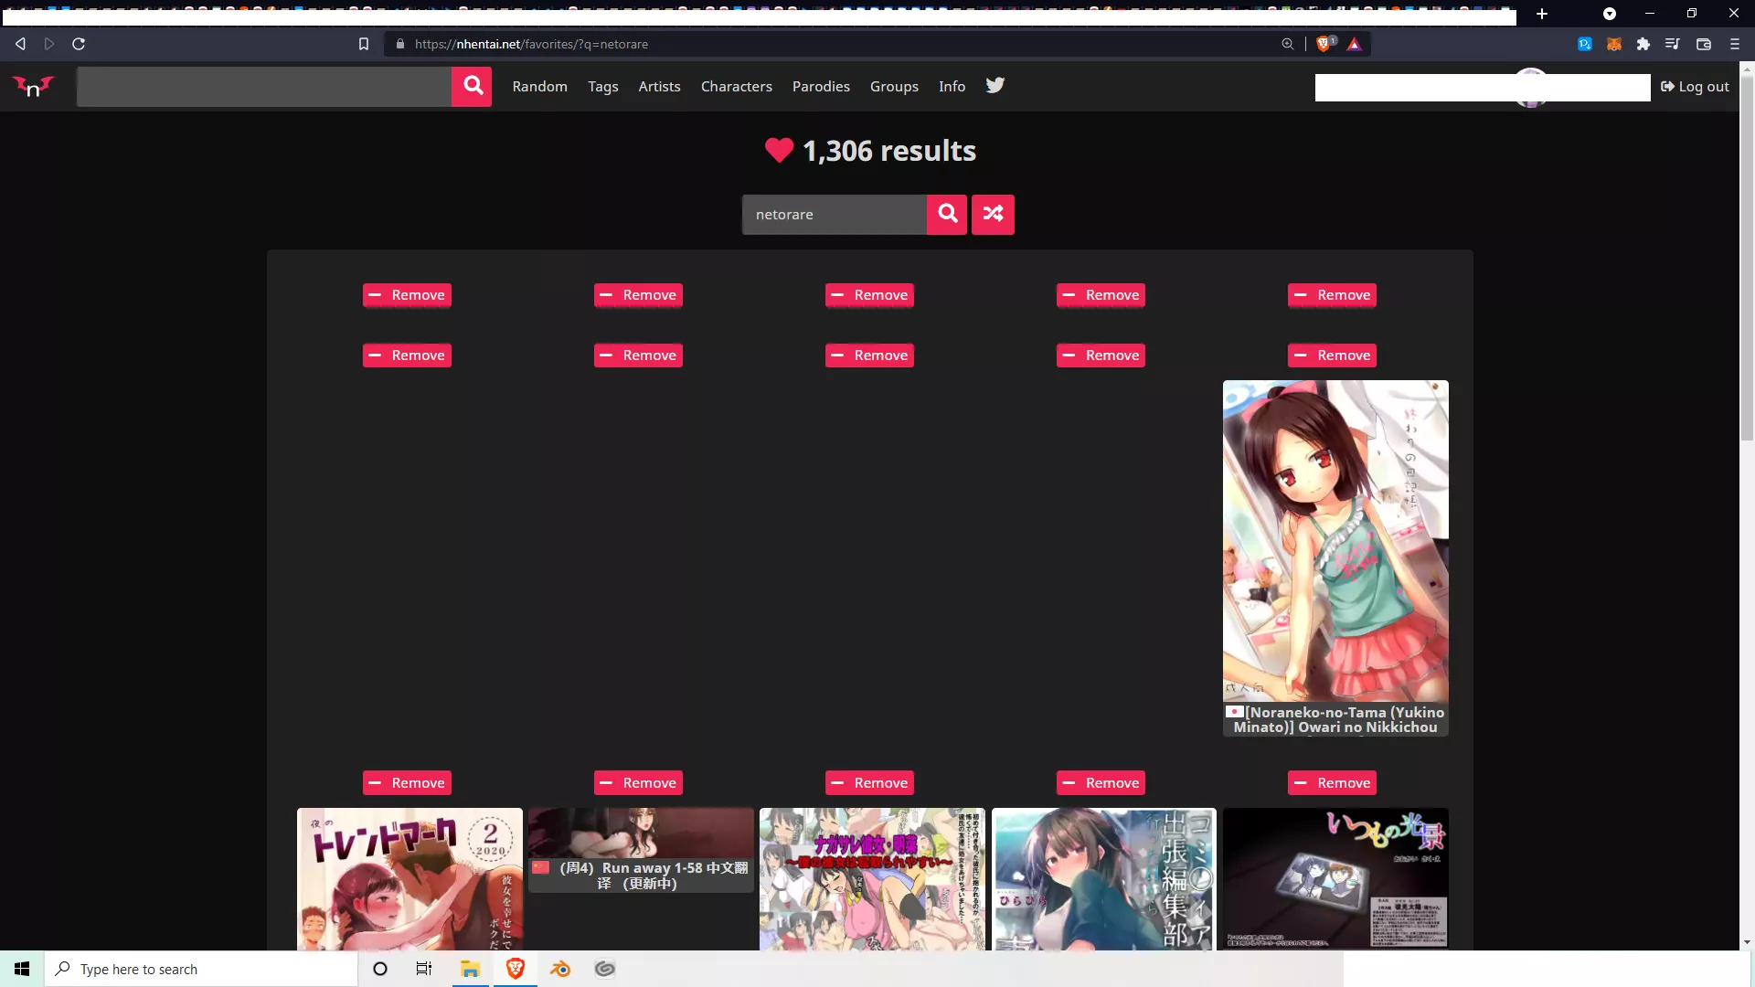Click the nhentai logo icon
This screenshot has width=1755, height=987.
coord(31,86)
